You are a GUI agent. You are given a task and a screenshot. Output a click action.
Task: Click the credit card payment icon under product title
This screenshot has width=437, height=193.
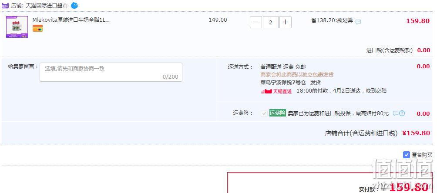(x=37, y=28)
